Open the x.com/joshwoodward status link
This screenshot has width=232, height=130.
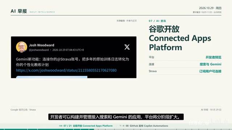[x=66, y=70]
